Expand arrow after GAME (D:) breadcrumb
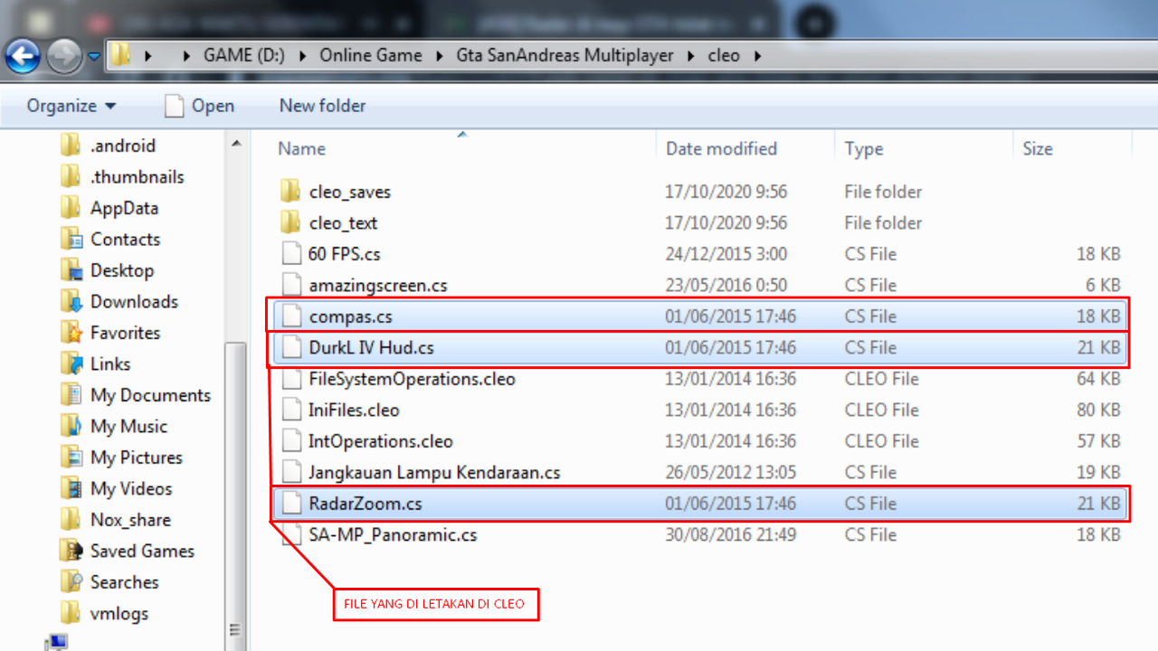This screenshot has width=1158, height=651. click(302, 56)
